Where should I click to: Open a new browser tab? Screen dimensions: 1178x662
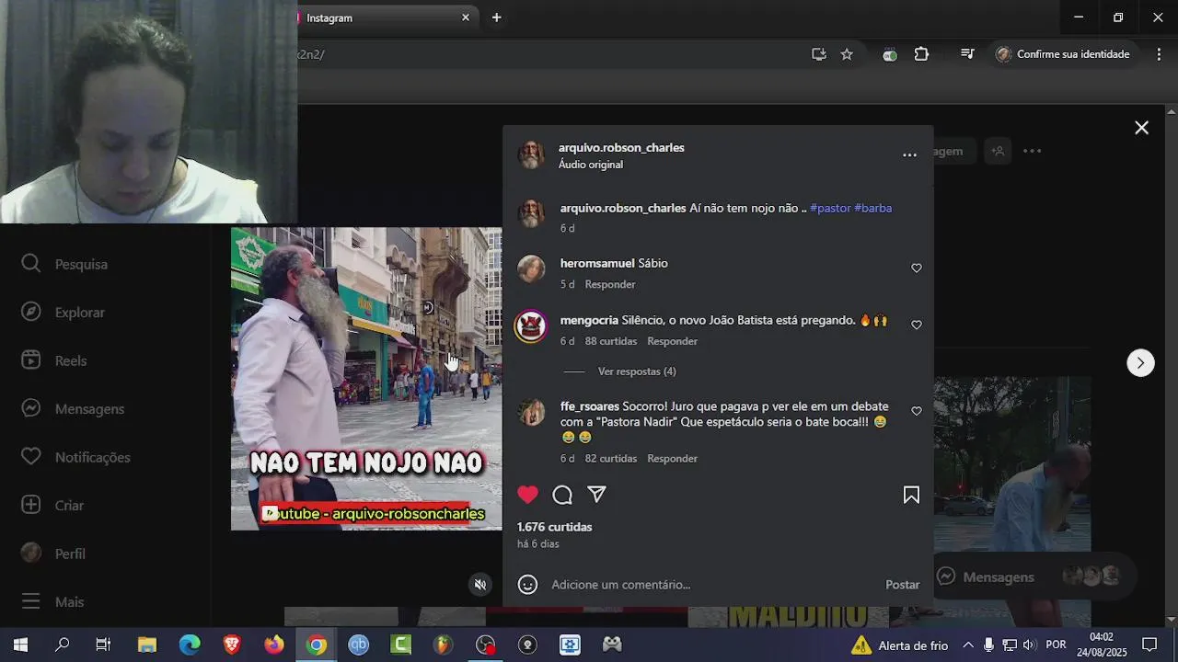point(497,17)
